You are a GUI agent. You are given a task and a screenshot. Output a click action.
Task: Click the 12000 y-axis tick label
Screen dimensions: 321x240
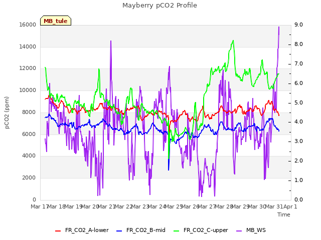(28, 68)
